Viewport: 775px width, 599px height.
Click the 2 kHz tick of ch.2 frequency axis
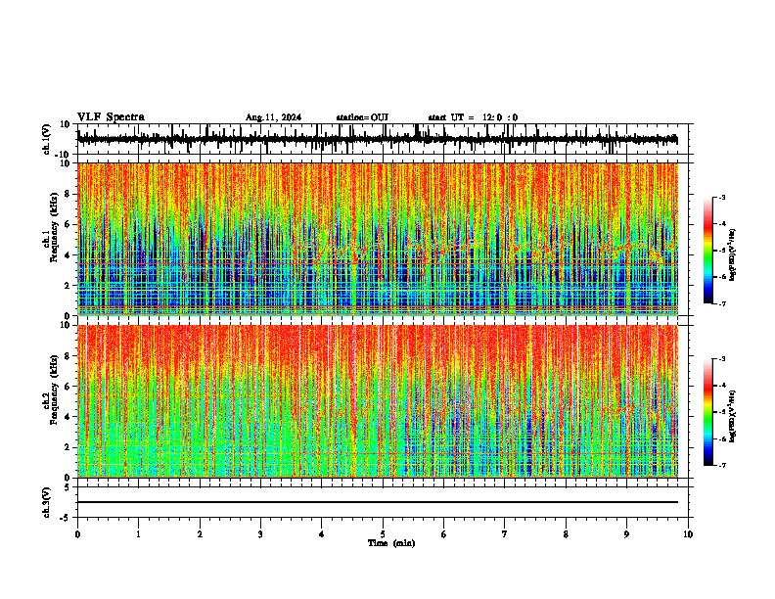(x=68, y=447)
